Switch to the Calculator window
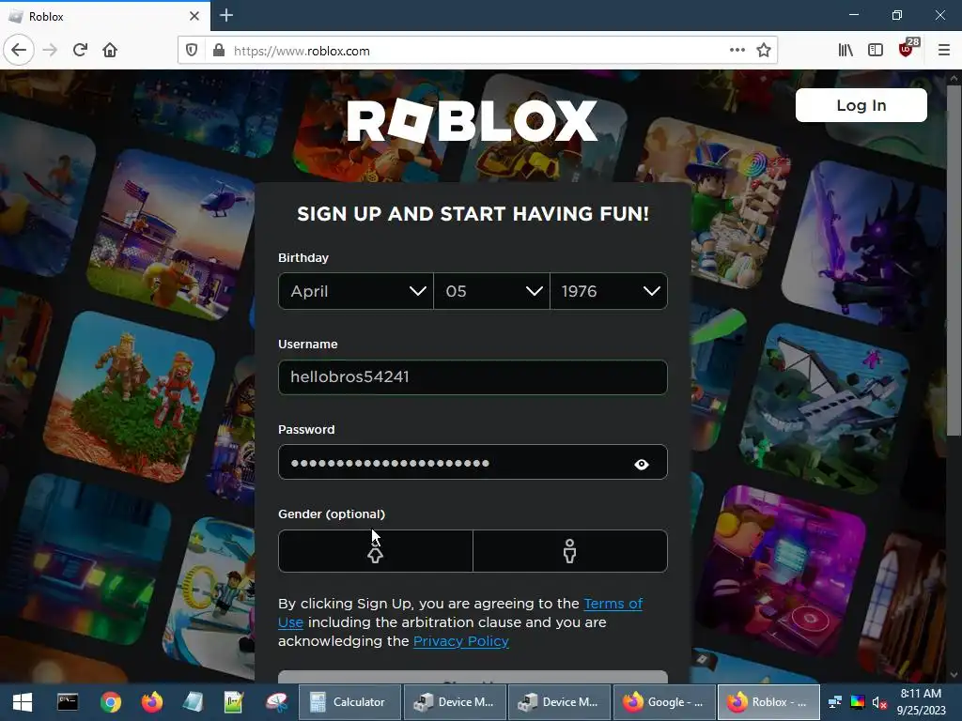Image resolution: width=962 pixels, height=721 pixels. 349,702
